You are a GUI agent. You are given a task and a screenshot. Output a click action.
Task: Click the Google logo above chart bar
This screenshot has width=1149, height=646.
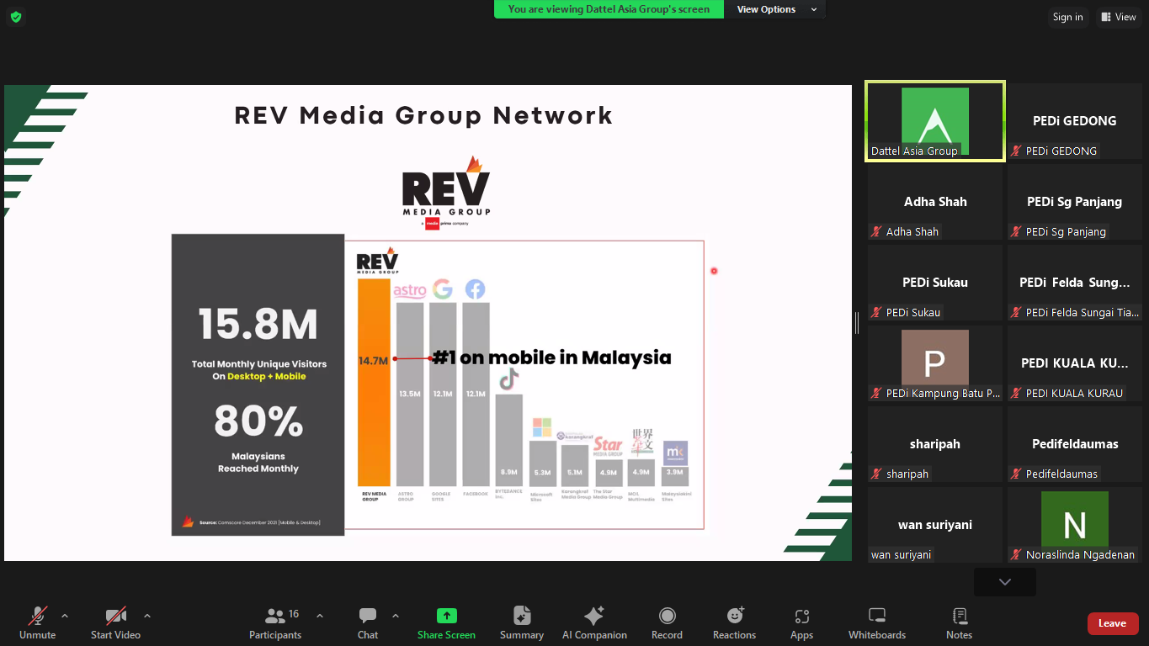click(x=443, y=290)
